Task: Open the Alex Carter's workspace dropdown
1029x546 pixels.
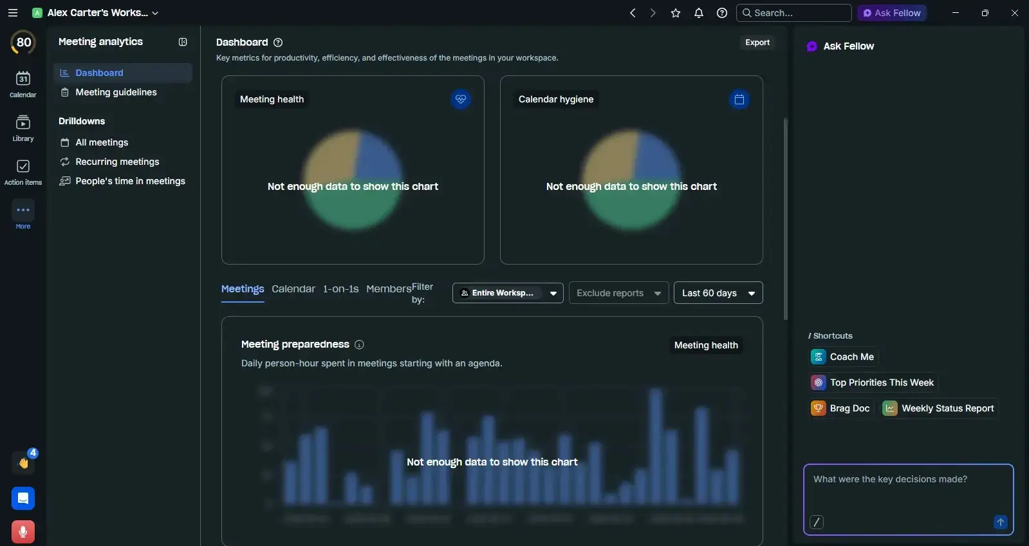Action: (x=95, y=13)
